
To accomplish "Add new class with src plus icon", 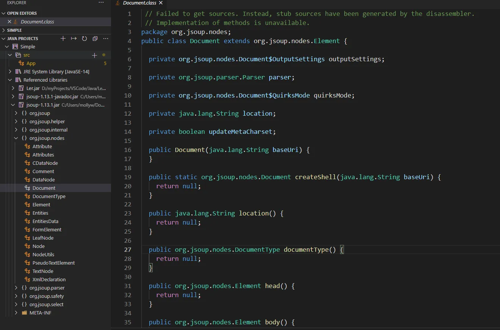I will click(94, 55).
